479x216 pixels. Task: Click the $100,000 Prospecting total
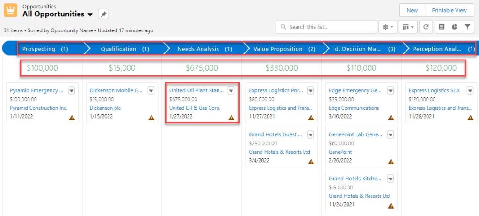[42, 68]
